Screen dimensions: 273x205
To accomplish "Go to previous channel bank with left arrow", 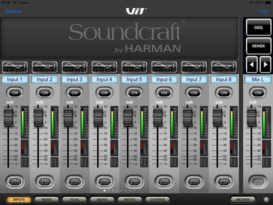I will point(252,64).
